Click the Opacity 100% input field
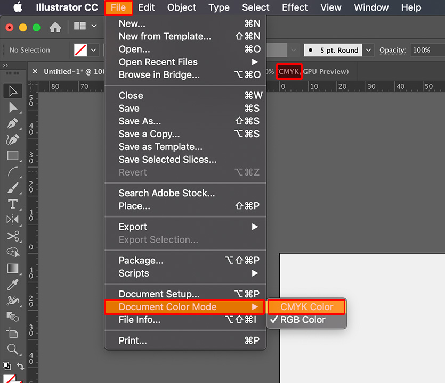 (x=427, y=50)
